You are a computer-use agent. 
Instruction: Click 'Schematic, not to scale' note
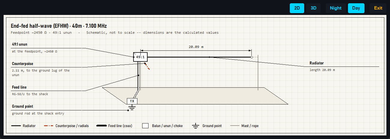(152, 33)
